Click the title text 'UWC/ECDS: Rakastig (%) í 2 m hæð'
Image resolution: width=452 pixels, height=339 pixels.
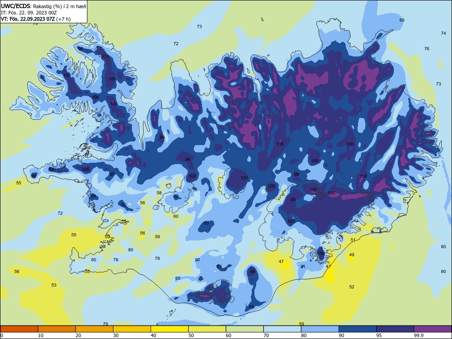coord(43,6)
